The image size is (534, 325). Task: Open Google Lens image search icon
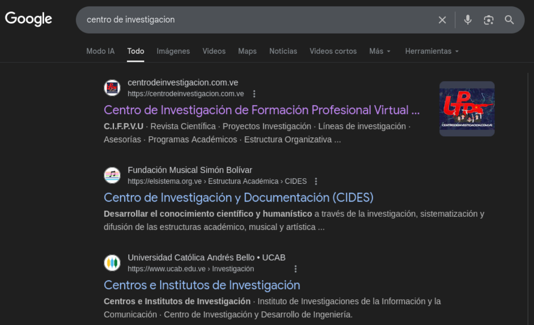pyautogui.click(x=488, y=20)
